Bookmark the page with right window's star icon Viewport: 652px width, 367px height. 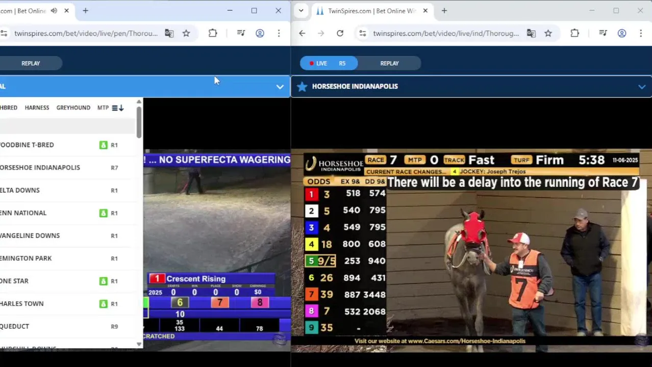[548, 33]
